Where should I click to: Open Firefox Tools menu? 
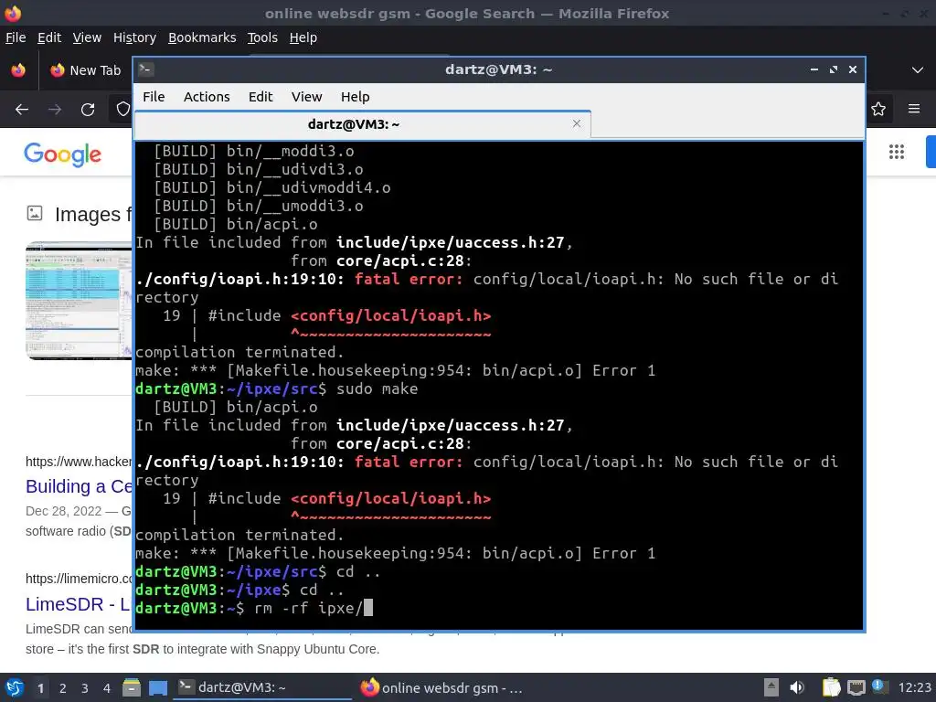point(262,37)
